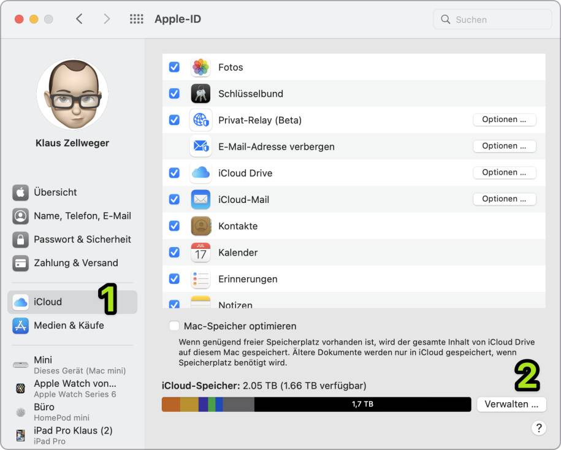Image resolution: width=561 pixels, height=450 pixels.
Task: Select iCloud in the sidebar
Action: coord(72,302)
